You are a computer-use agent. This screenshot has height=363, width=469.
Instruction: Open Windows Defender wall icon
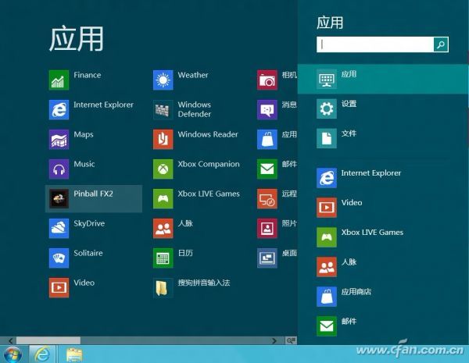[163, 109]
